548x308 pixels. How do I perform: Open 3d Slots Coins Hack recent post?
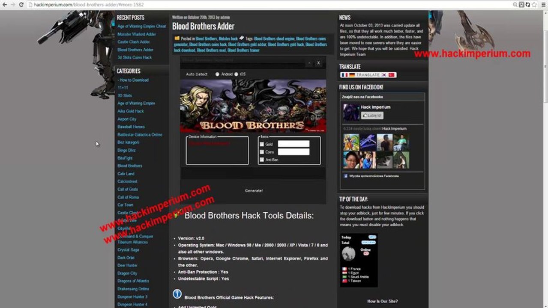click(135, 57)
